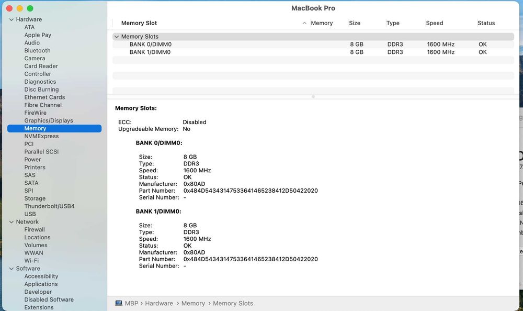Sort by the Speed column header
This screenshot has width=523, height=311.
435,23
